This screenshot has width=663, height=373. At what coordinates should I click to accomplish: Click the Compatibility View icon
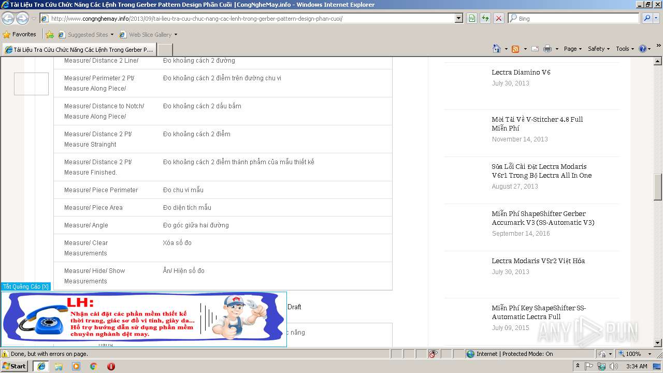tap(472, 18)
